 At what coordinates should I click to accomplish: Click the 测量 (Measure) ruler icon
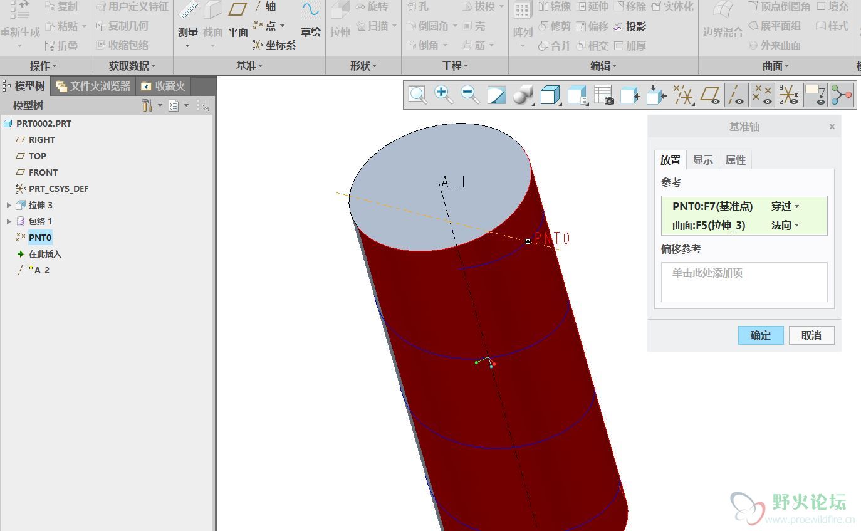pos(188,11)
